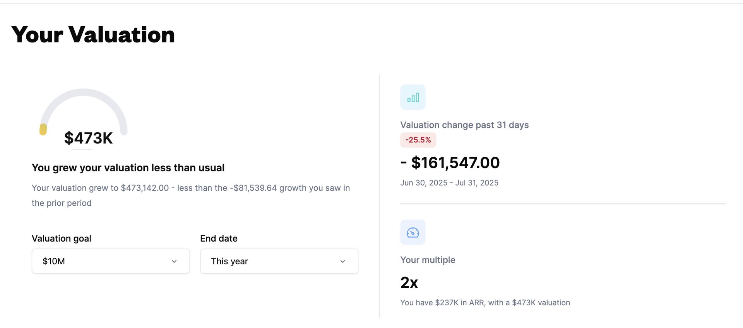This screenshot has height=328, width=743.
Task: Click the Jun 30 - Jul 31 date range
Action: coord(449,183)
